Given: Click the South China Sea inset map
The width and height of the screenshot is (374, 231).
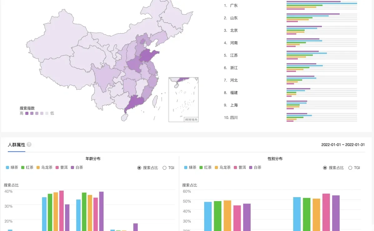Looking at the screenshot, I should pyautogui.click(x=184, y=99).
